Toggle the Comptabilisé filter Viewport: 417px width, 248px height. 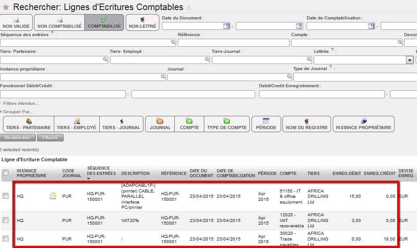pyautogui.click(x=104, y=23)
